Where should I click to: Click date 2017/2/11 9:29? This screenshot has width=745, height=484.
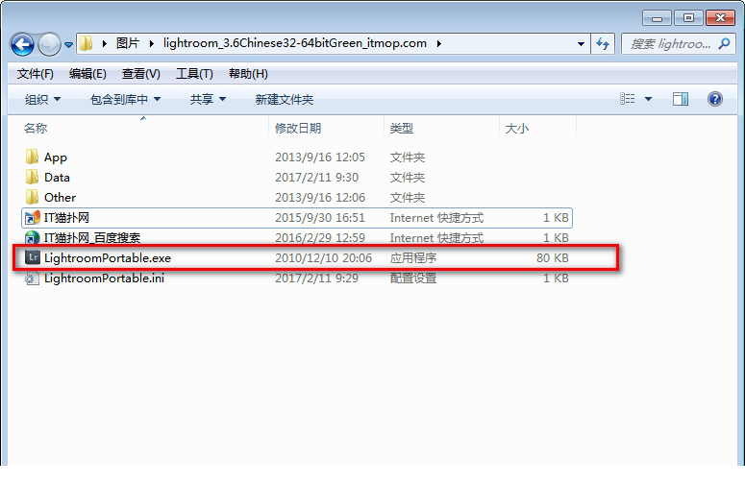coord(316,278)
